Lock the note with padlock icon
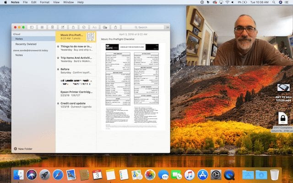 click(x=74, y=27)
